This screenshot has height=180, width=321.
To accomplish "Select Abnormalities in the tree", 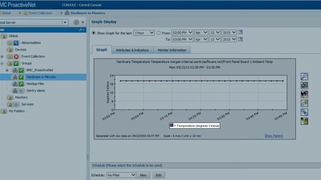I will click(31, 42).
